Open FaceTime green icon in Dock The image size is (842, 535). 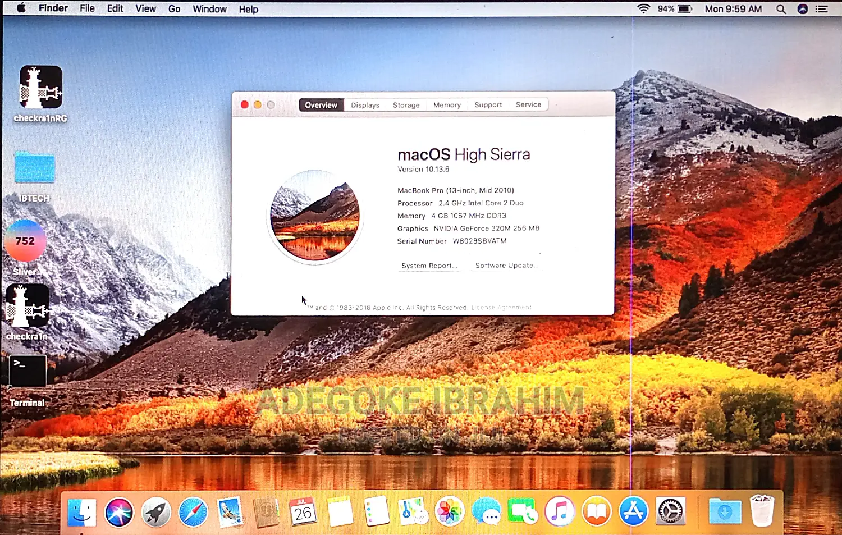click(x=523, y=512)
